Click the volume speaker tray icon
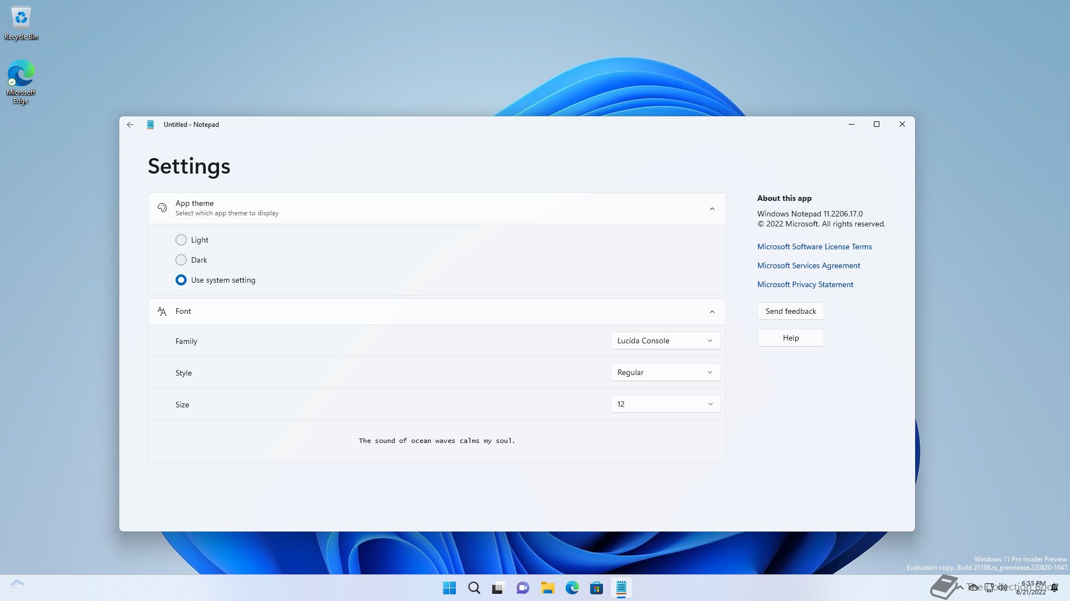 [1003, 588]
